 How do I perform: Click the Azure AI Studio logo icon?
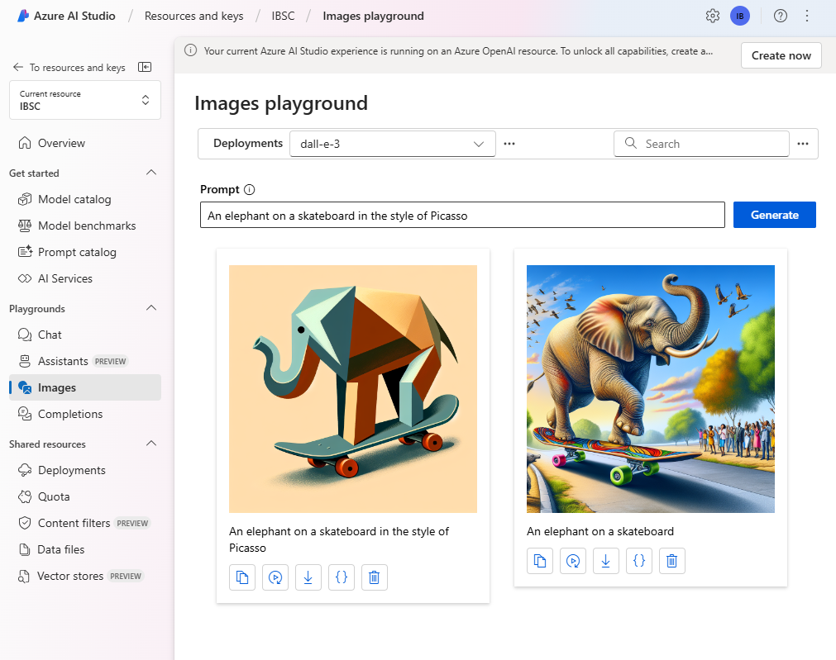(x=23, y=16)
